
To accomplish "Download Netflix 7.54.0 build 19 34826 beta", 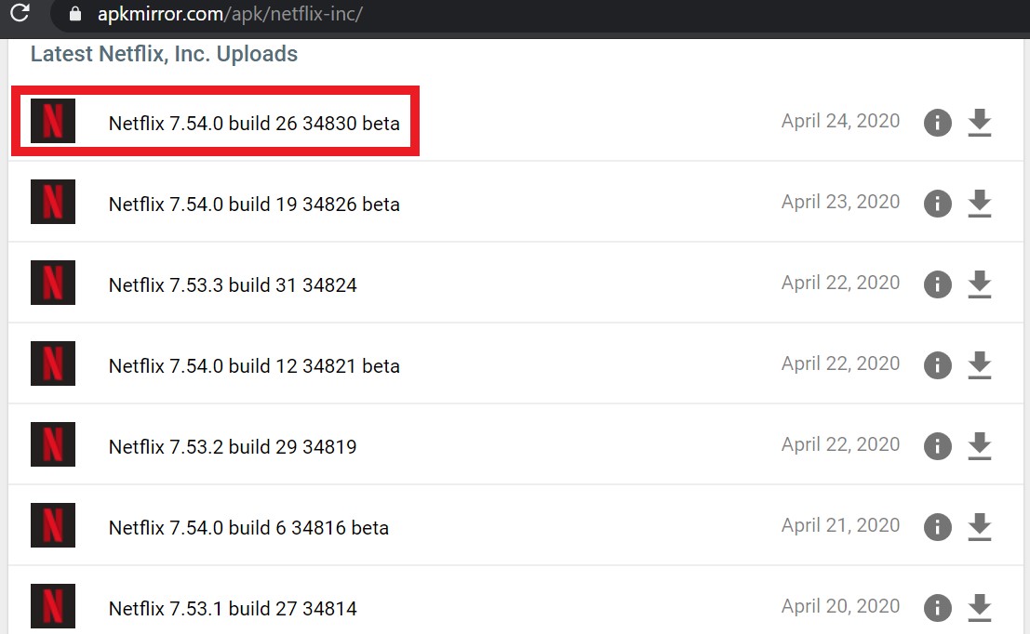I will pyautogui.click(x=980, y=203).
